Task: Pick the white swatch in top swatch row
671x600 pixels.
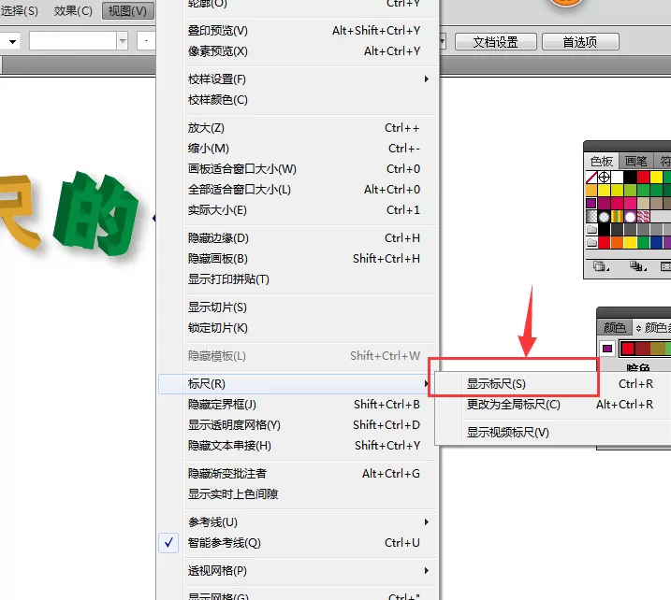Action: pos(617,177)
